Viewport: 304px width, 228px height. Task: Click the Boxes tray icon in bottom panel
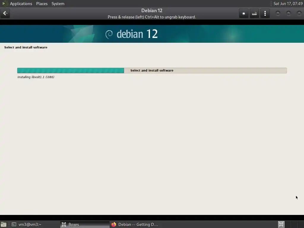pyautogui.click(x=281, y=224)
